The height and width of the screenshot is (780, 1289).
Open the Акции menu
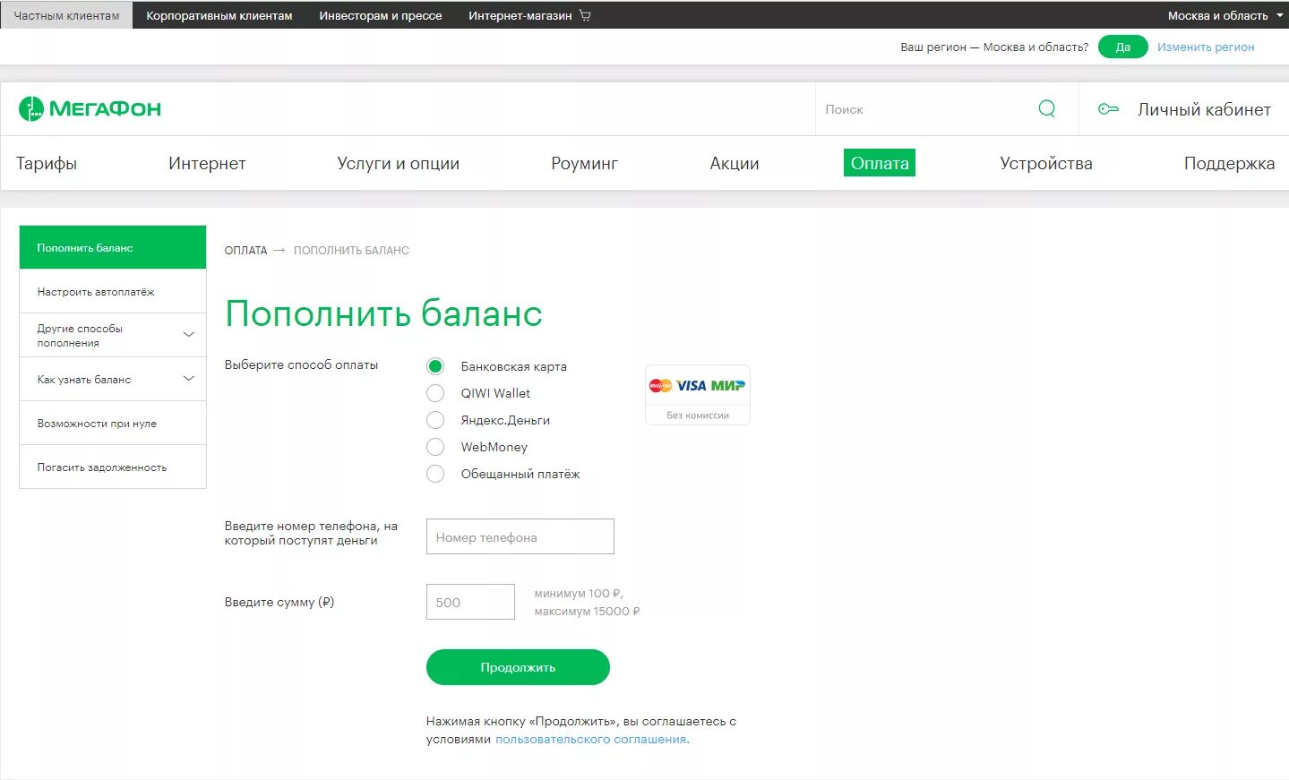tap(735, 163)
